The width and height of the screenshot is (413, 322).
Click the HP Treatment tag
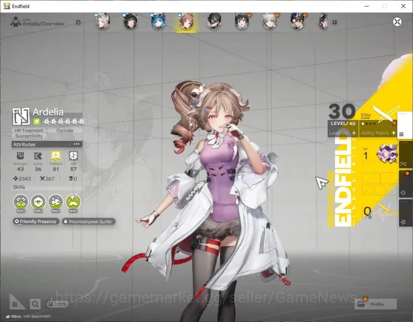[29, 130]
